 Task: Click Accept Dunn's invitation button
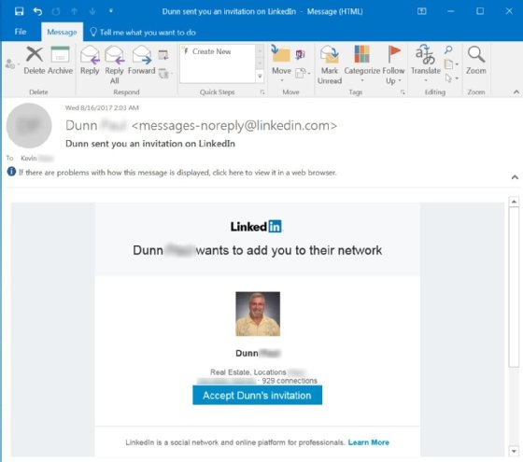257,396
